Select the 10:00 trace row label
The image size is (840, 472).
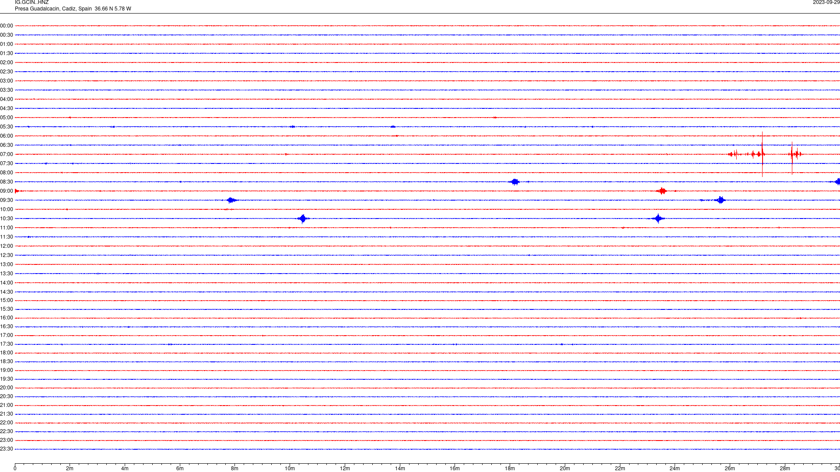7,209
